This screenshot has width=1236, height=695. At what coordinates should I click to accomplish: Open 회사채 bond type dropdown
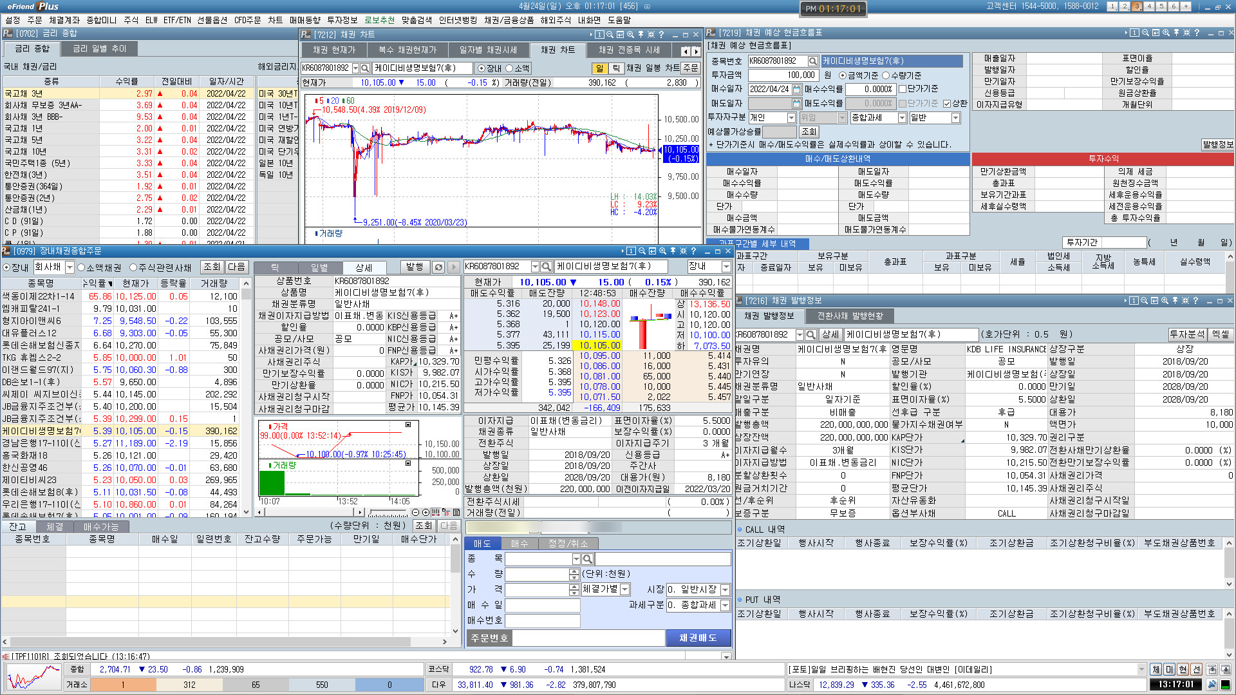pos(70,267)
